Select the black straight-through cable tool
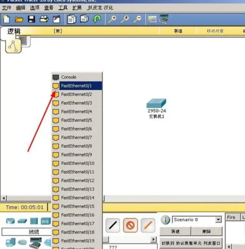 coord(113,225)
